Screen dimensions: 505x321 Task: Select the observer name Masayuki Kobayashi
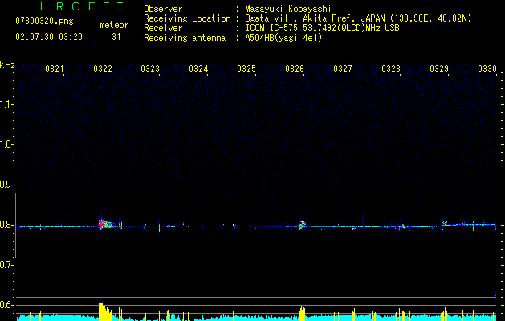point(287,9)
